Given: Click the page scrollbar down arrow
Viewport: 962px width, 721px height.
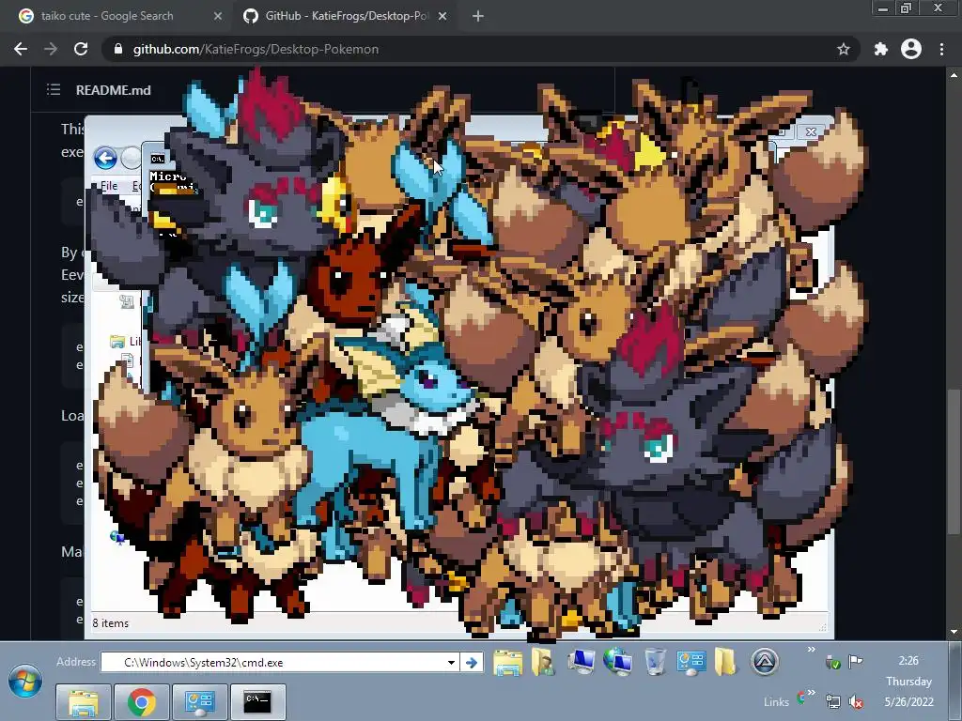Looking at the screenshot, I should 954,632.
